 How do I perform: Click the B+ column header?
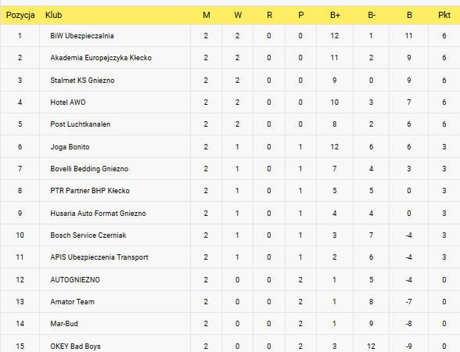point(335,15)
